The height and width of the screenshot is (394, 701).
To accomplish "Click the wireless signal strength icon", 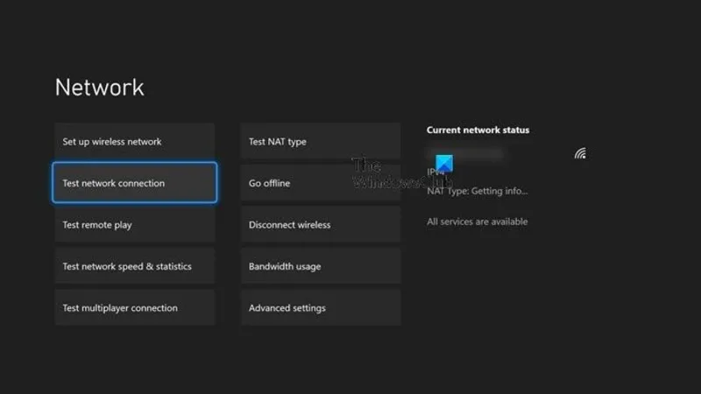I will coord(580,153).
